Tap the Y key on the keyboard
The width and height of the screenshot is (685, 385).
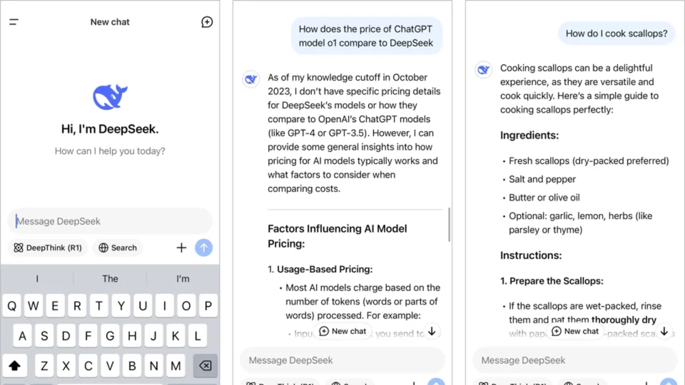pos(121,306)
